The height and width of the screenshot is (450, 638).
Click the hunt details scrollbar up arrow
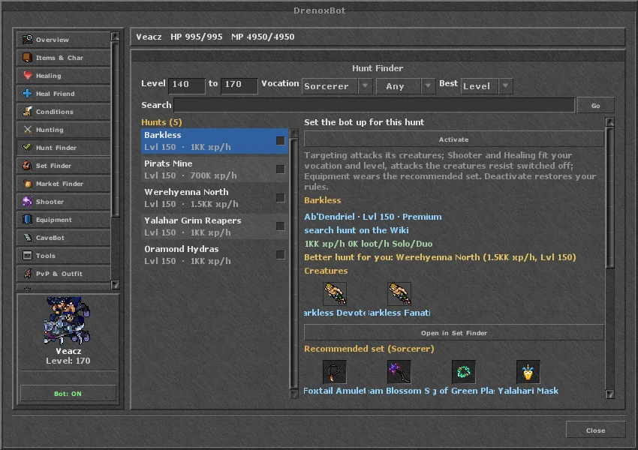click(609, 122)
